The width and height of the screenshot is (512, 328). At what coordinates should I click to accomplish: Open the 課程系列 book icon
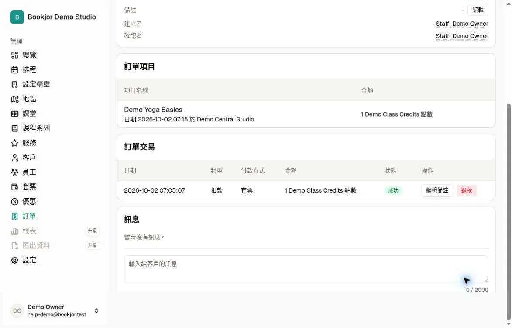(x=15, y=128)
